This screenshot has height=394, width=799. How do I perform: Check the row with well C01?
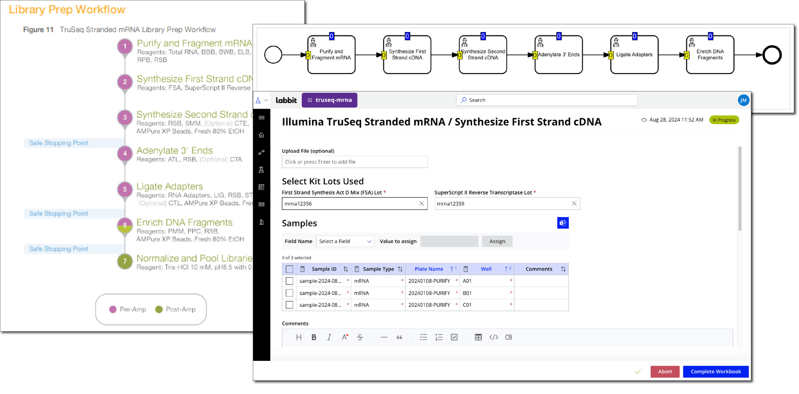[x=290, y=305]
